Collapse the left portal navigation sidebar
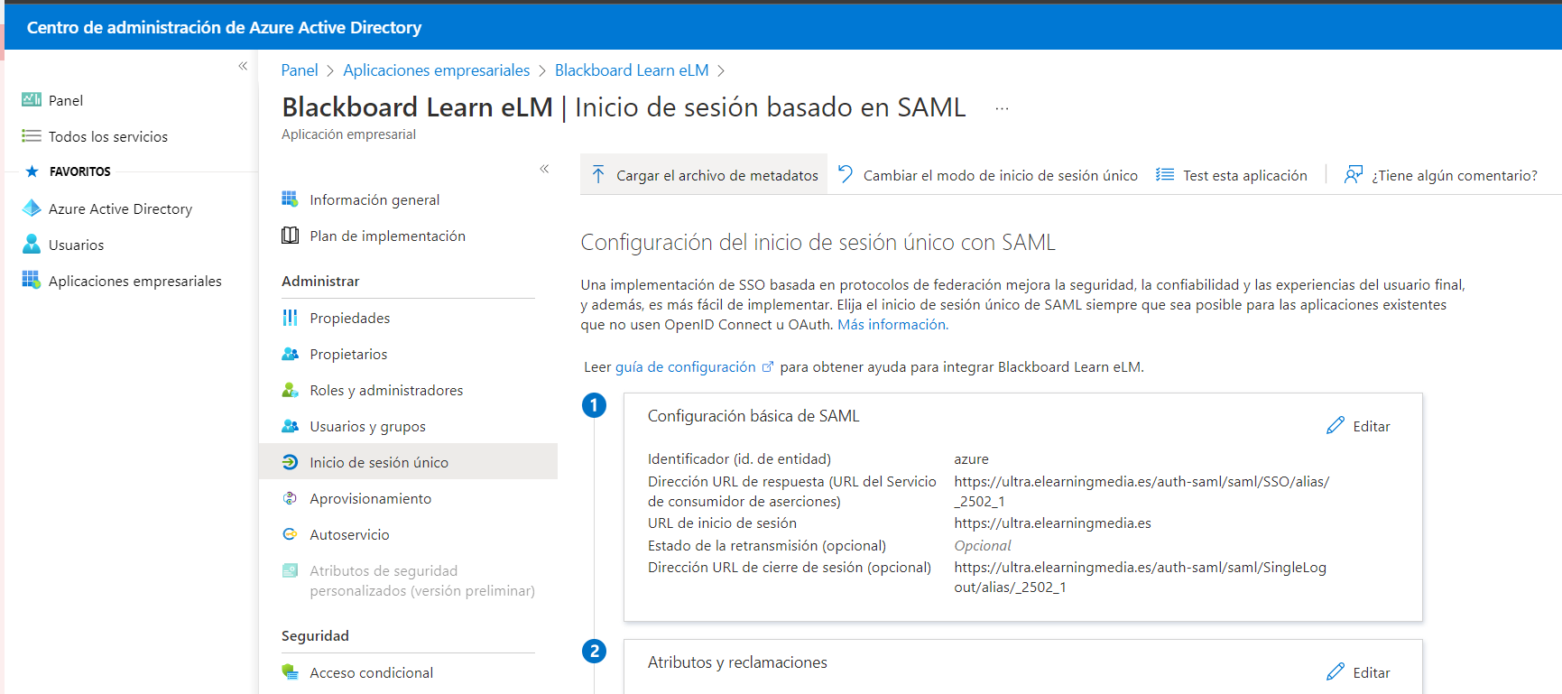Screen dimensions: 1562x694 243,66
